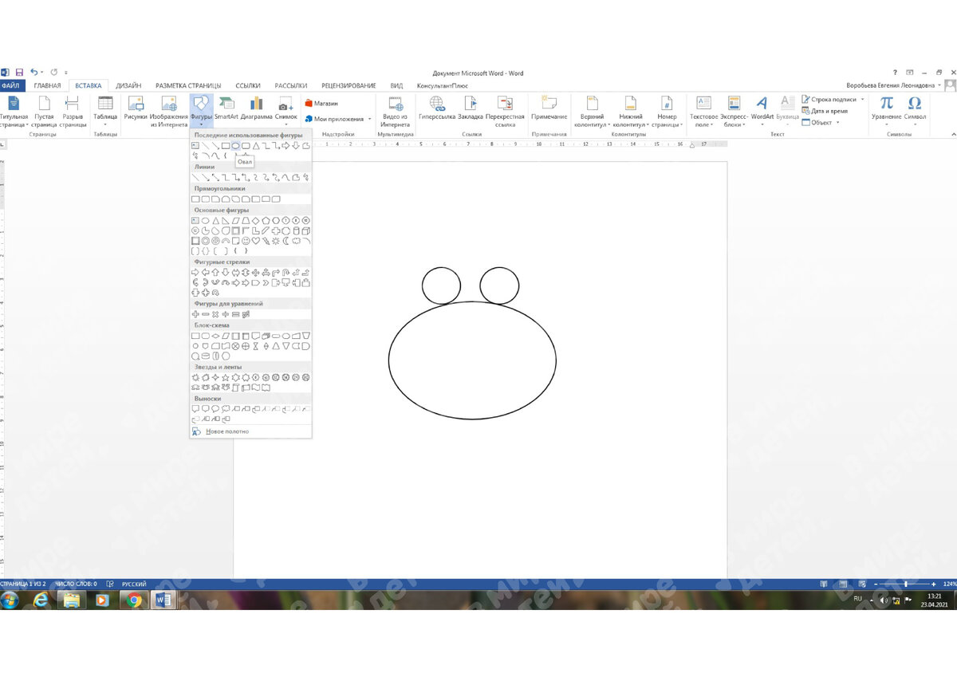
Task: Choose the straight line under Линии
Action: [x=195, y=177]
